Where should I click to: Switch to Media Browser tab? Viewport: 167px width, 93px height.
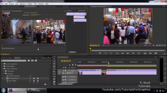point(27,58)
